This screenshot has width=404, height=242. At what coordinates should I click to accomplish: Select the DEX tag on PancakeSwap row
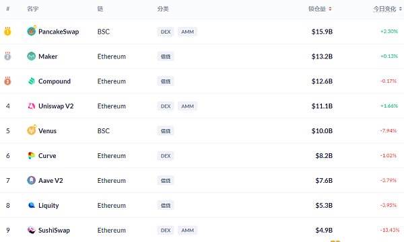point(166,32)
